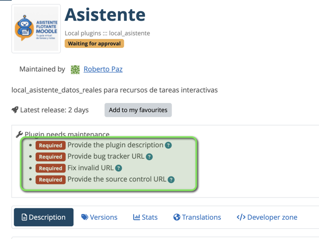The image size is (319, 239).
Task: Click the Provide bug tracker URL text
Action: (x=106, y=156)
